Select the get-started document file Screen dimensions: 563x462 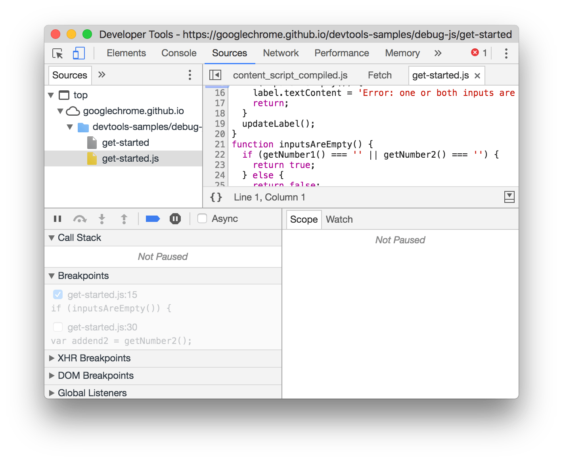125,143
